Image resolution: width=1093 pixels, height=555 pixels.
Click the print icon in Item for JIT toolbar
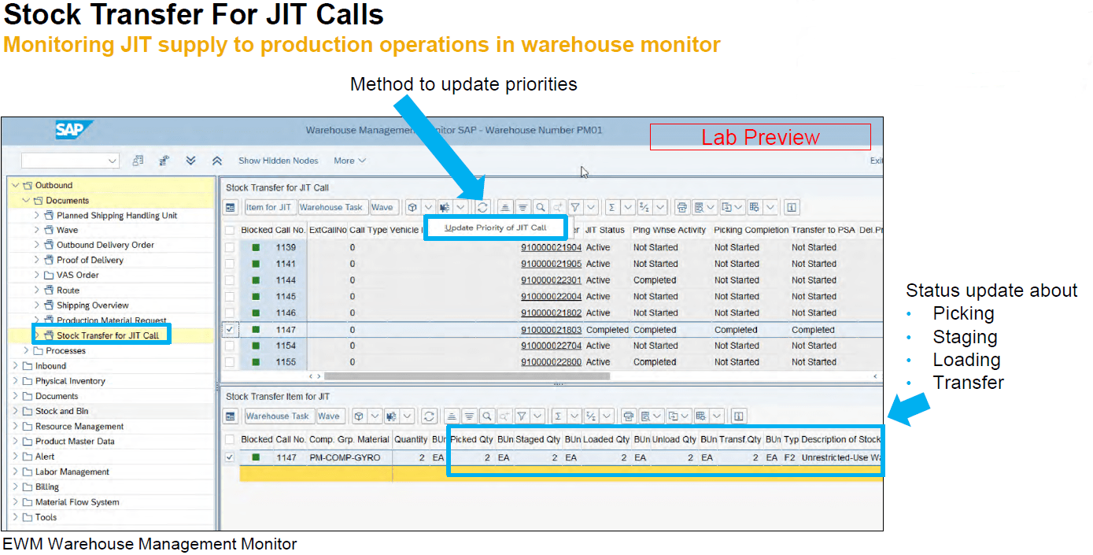click(629, 416)
